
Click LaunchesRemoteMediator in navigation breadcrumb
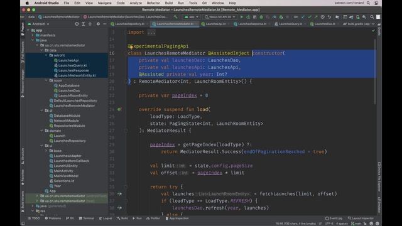tap(59, 17)
